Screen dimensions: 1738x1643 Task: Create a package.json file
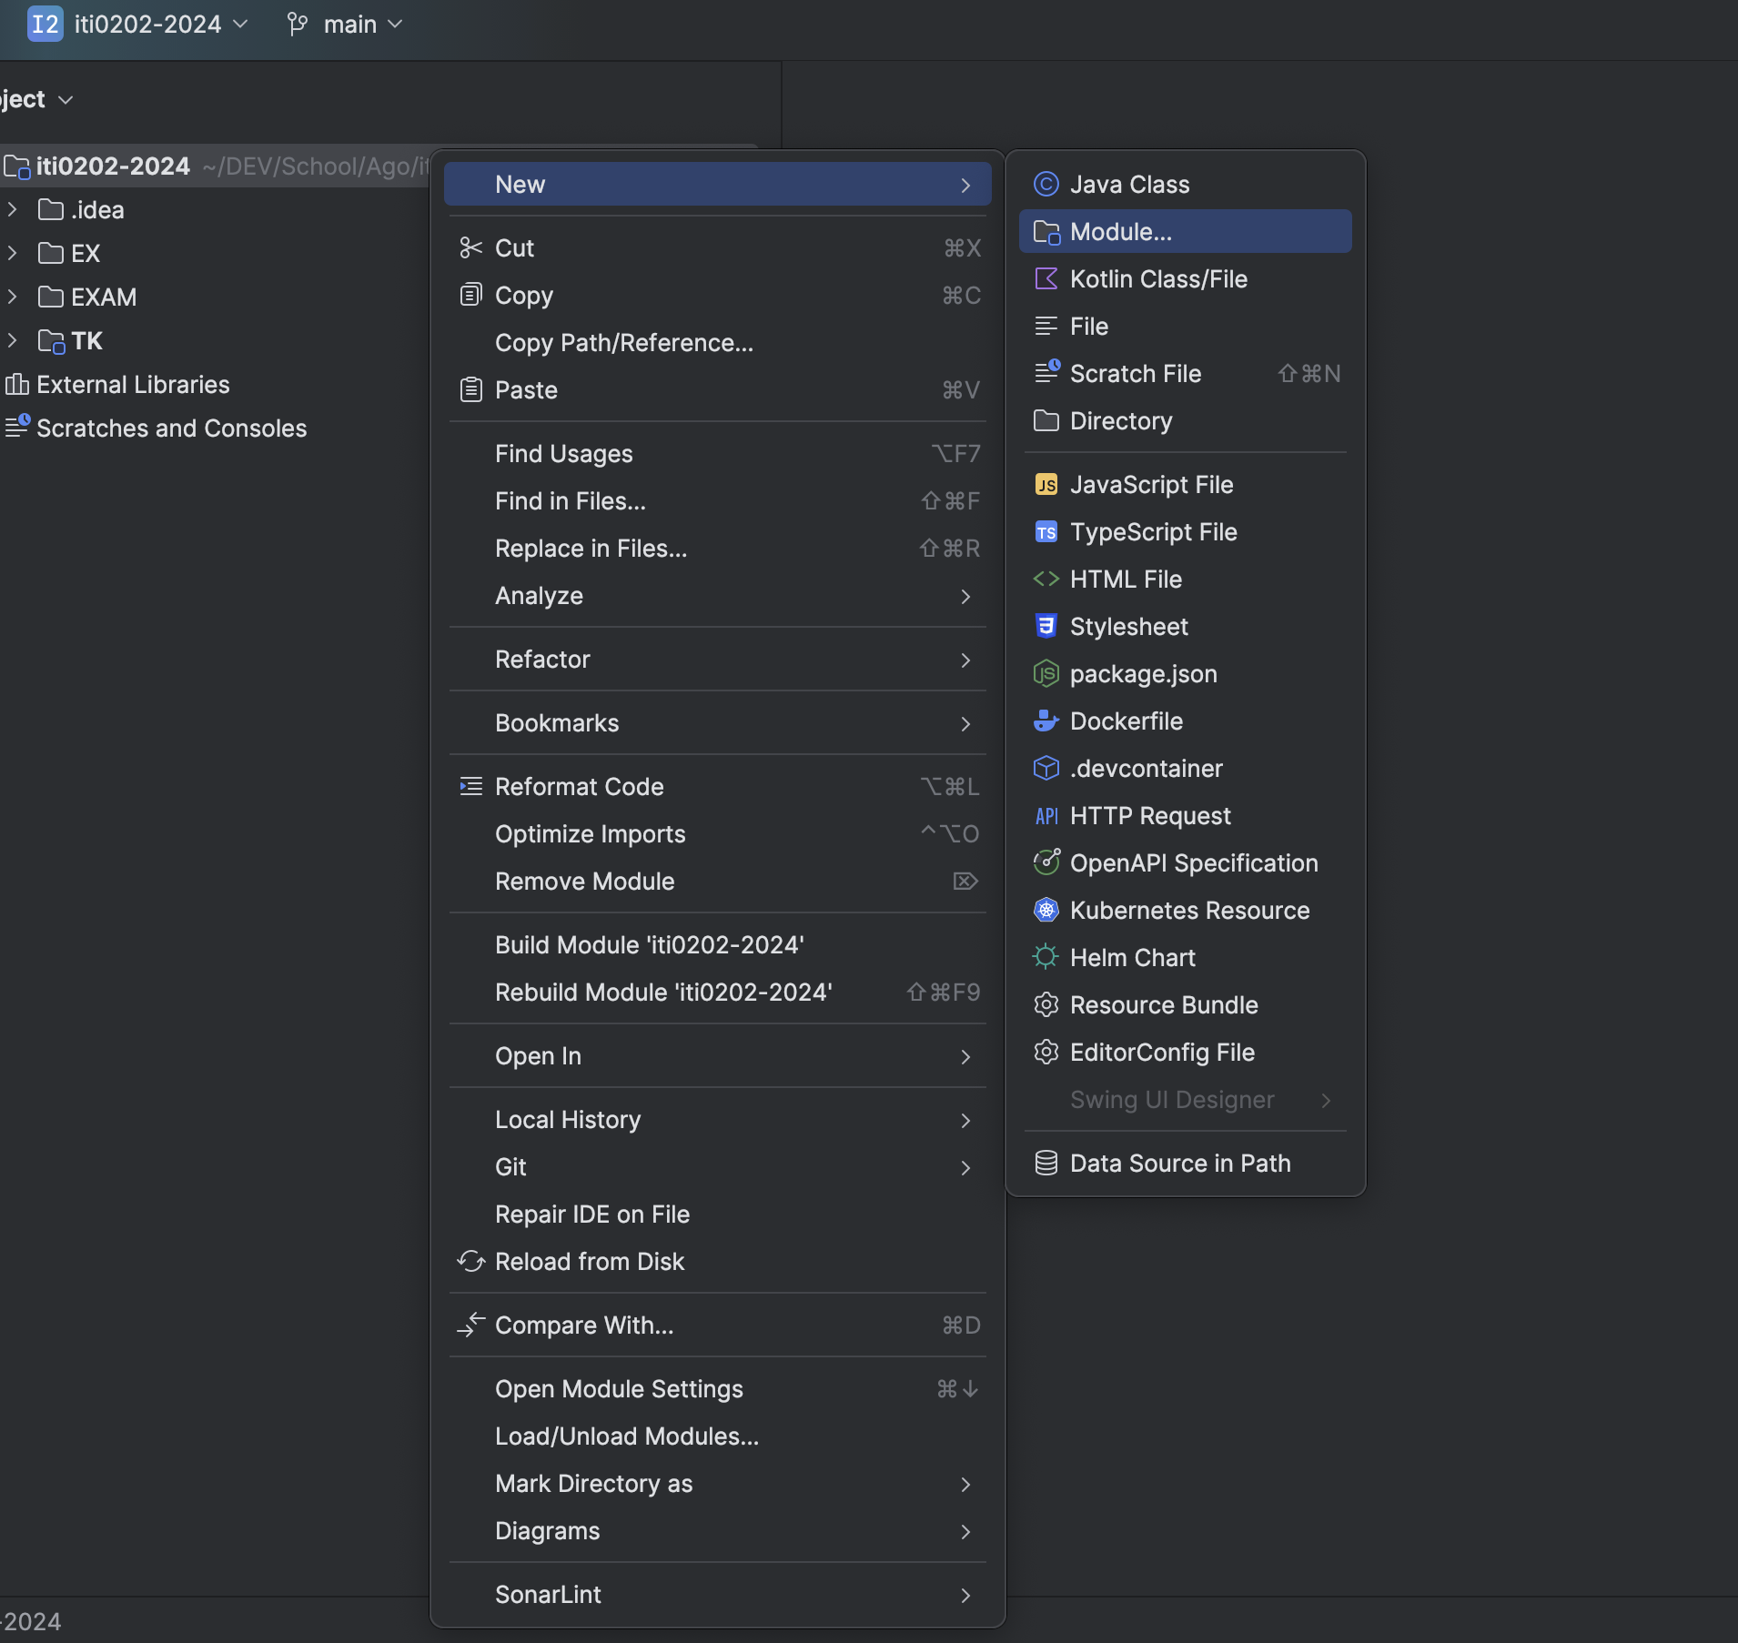(1143, 673)
